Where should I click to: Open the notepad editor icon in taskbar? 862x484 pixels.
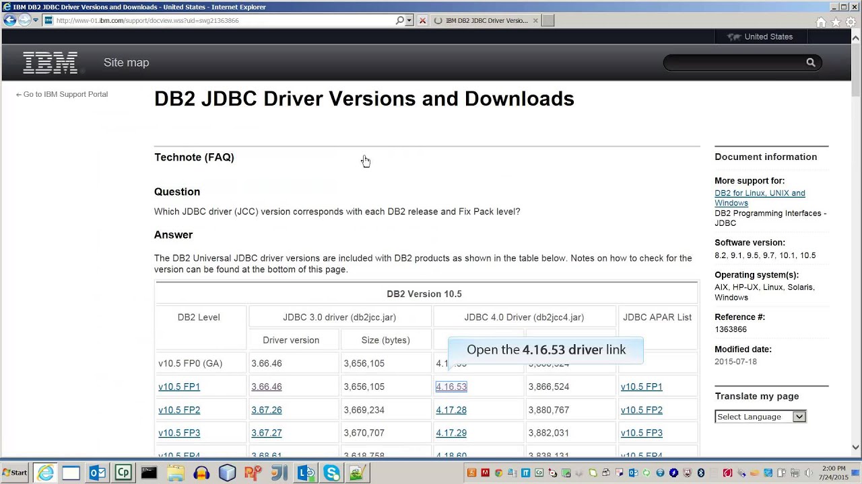[x=357, y=473]
